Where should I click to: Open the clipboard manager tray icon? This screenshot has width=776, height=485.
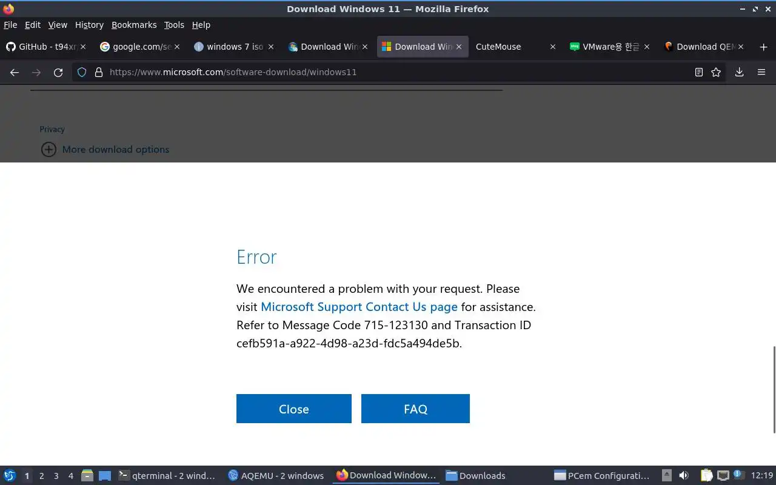click(x=706, y=475)
